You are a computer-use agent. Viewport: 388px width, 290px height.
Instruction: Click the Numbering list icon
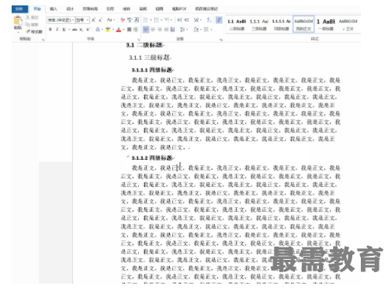[x=157, y=20]
